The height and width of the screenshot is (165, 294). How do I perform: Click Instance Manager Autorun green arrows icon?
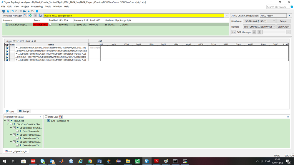tap(30, 16)
